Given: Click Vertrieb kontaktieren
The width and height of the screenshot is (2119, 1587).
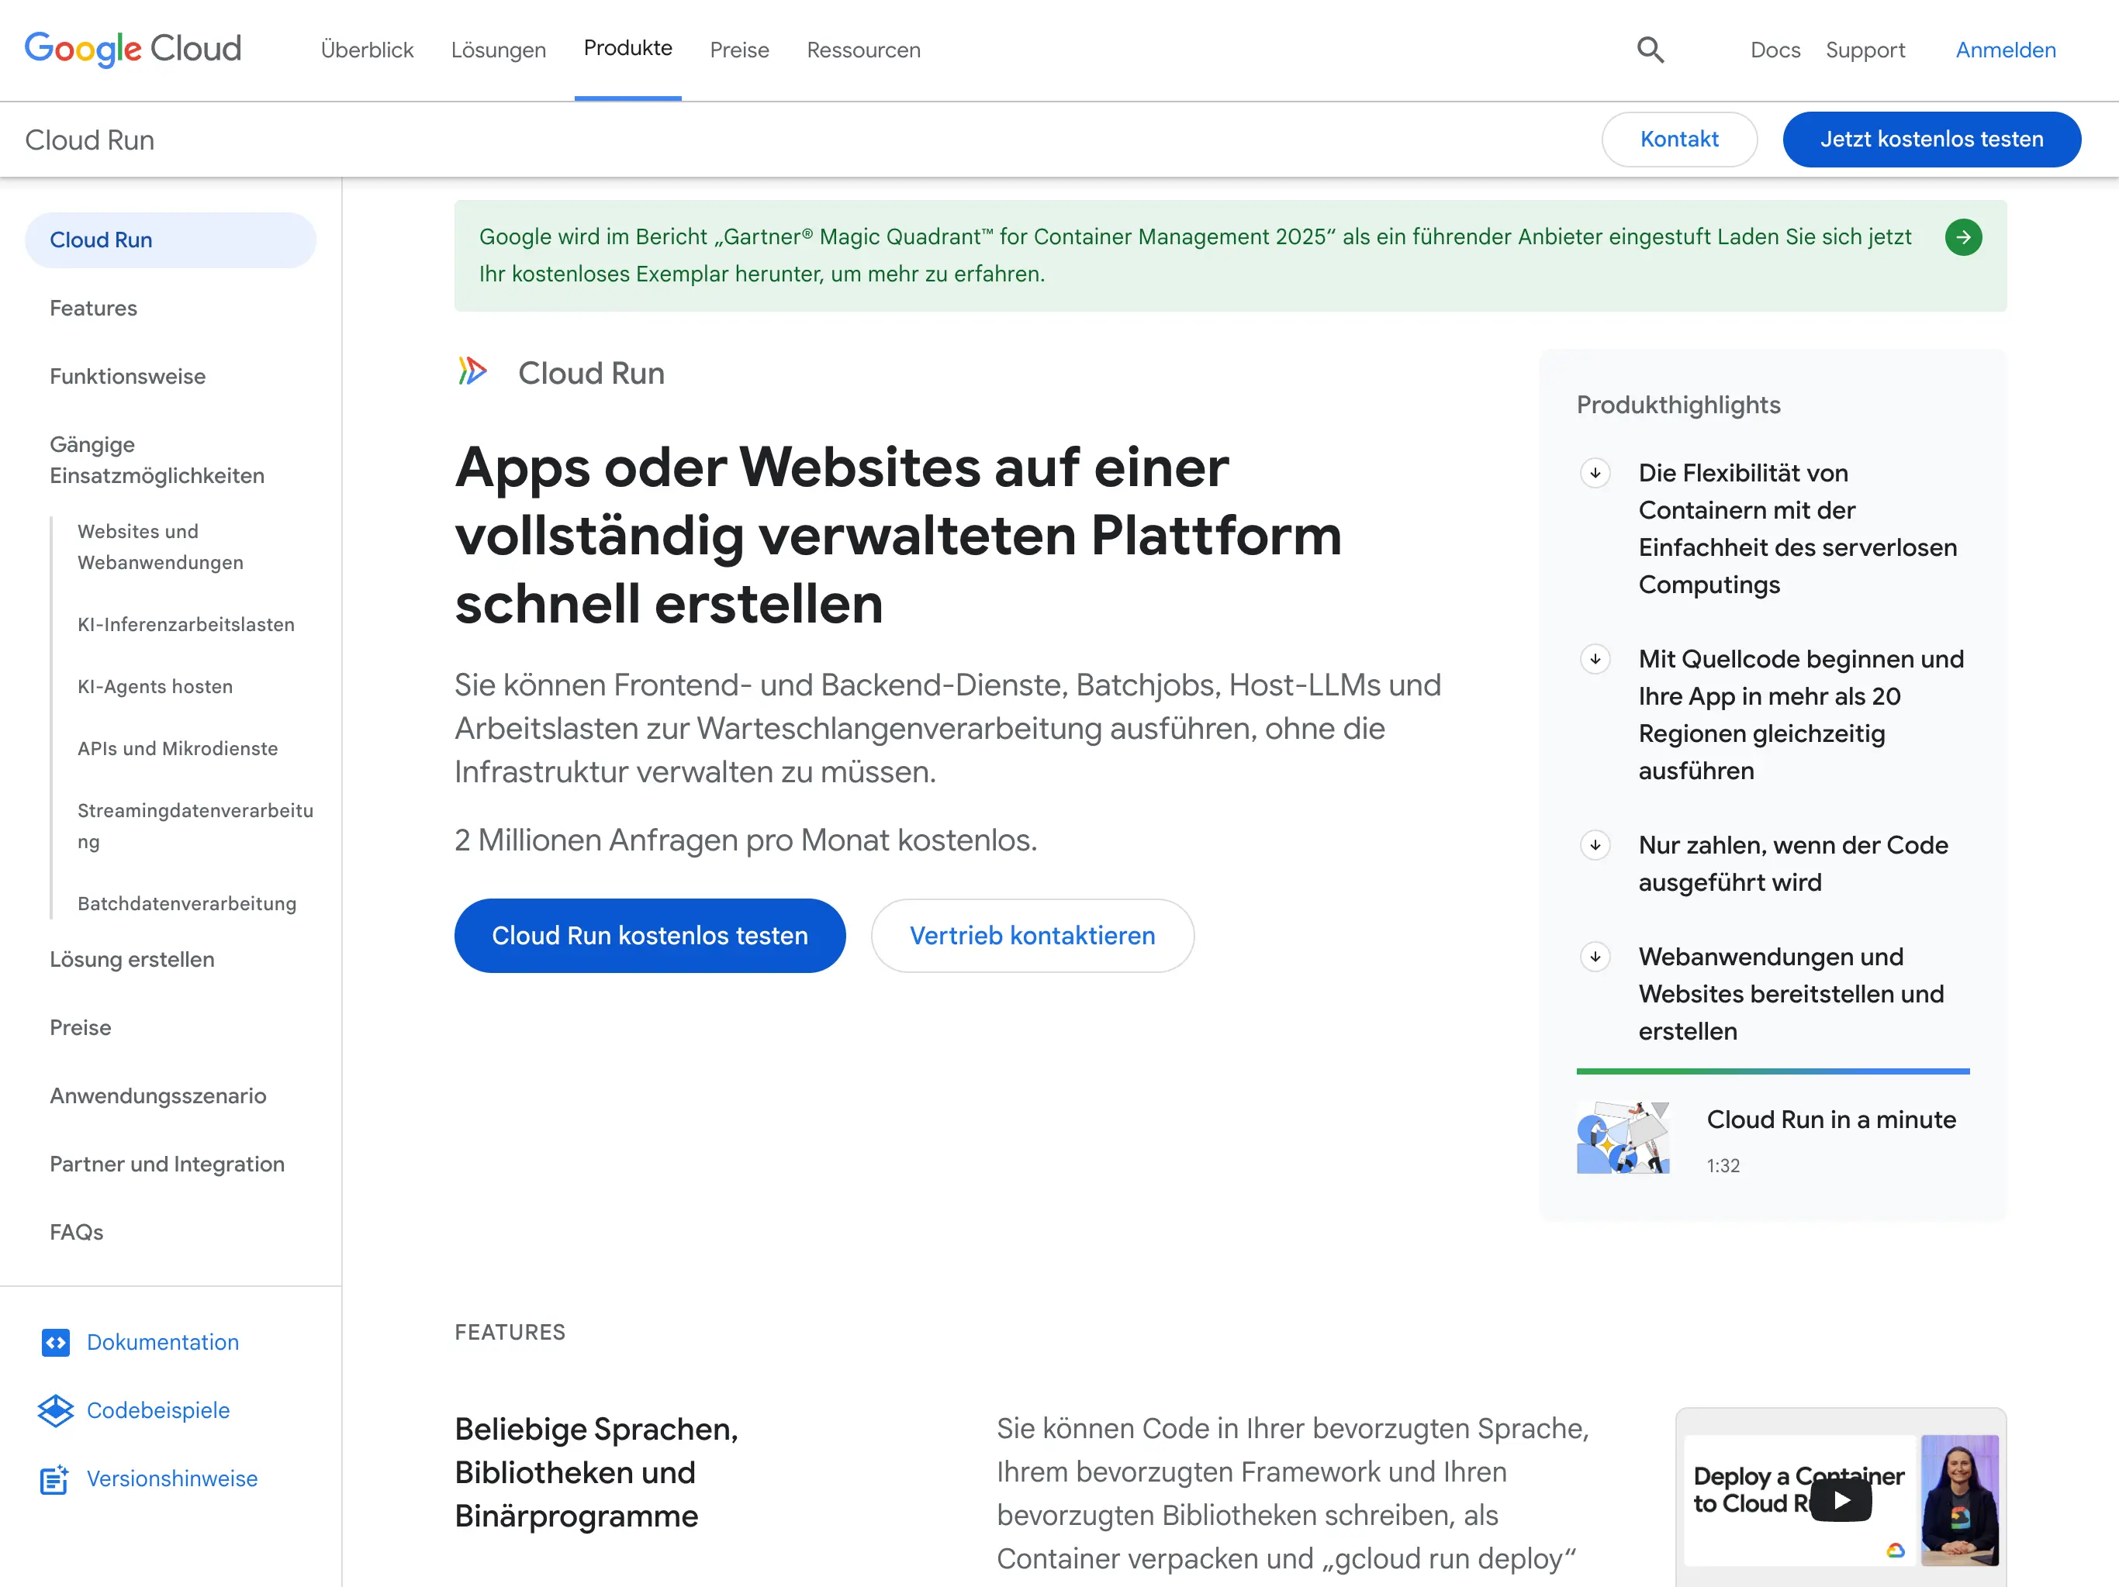Looking at the screenshot, I should (1032, 936).
